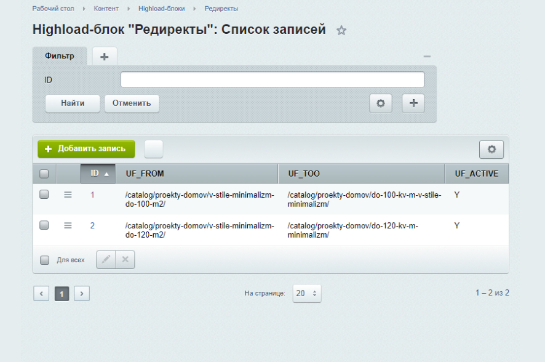The image size is (545, 362).
Task: Open the table settings gear icon
Action: point(491,149)
